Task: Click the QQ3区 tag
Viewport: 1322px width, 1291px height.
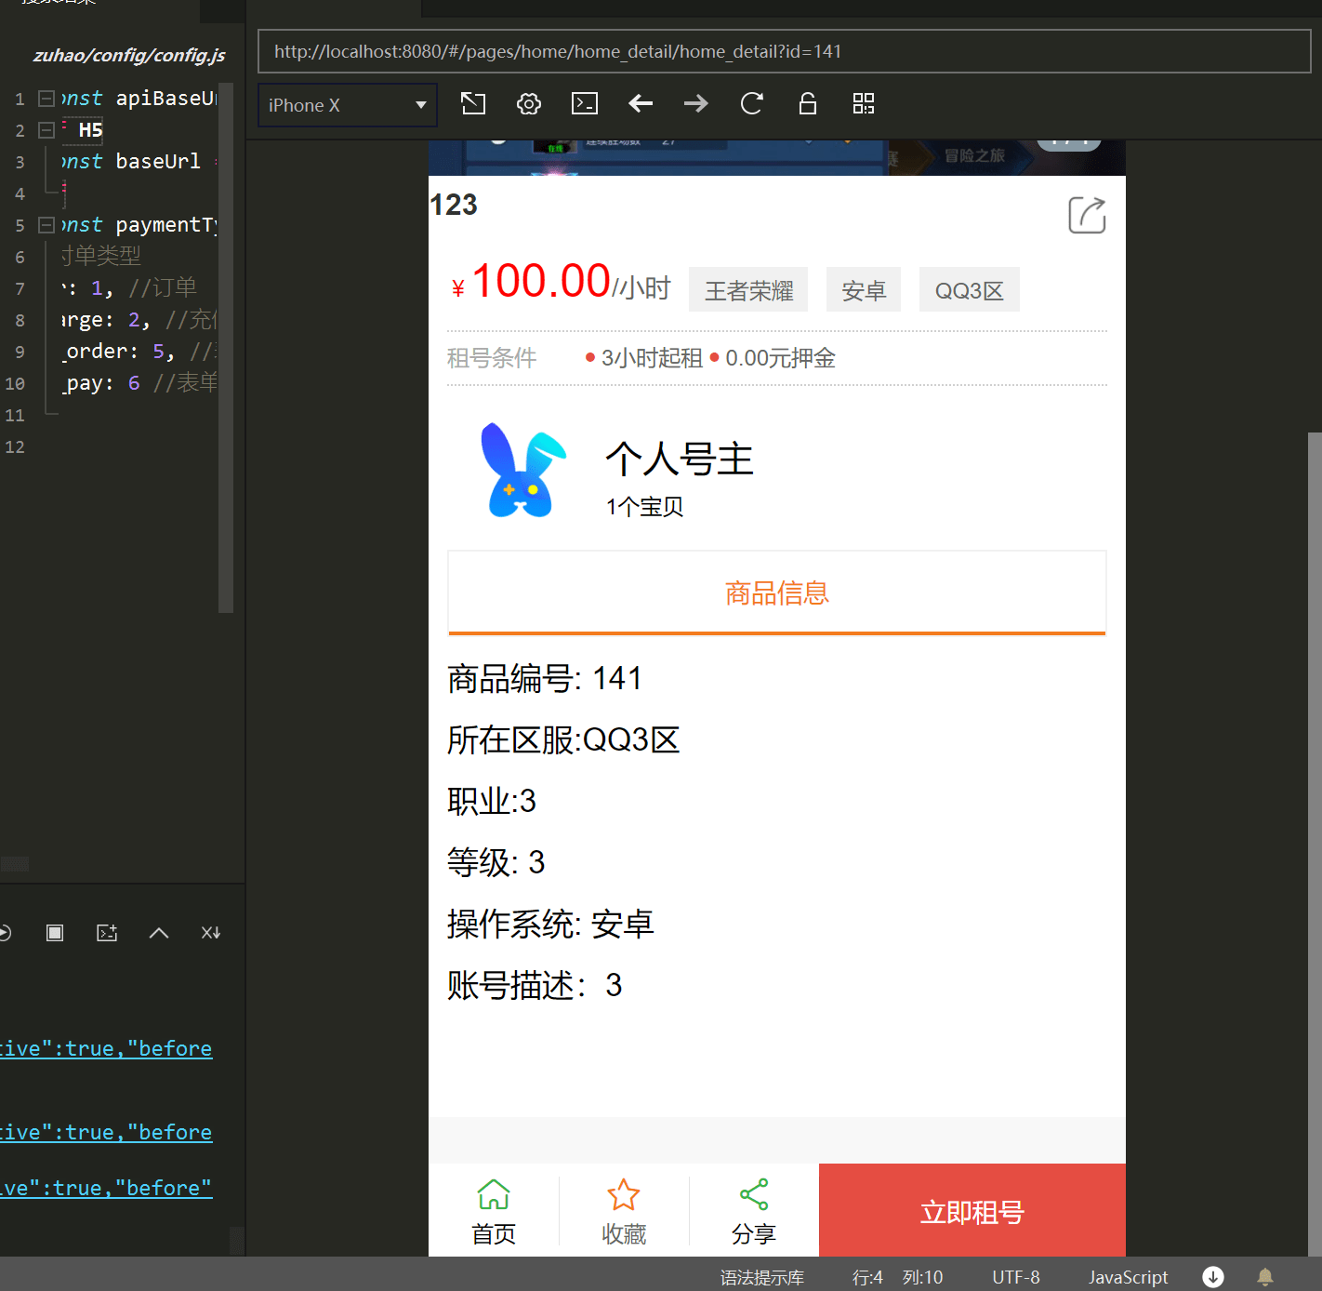Action: click(970, 290)
